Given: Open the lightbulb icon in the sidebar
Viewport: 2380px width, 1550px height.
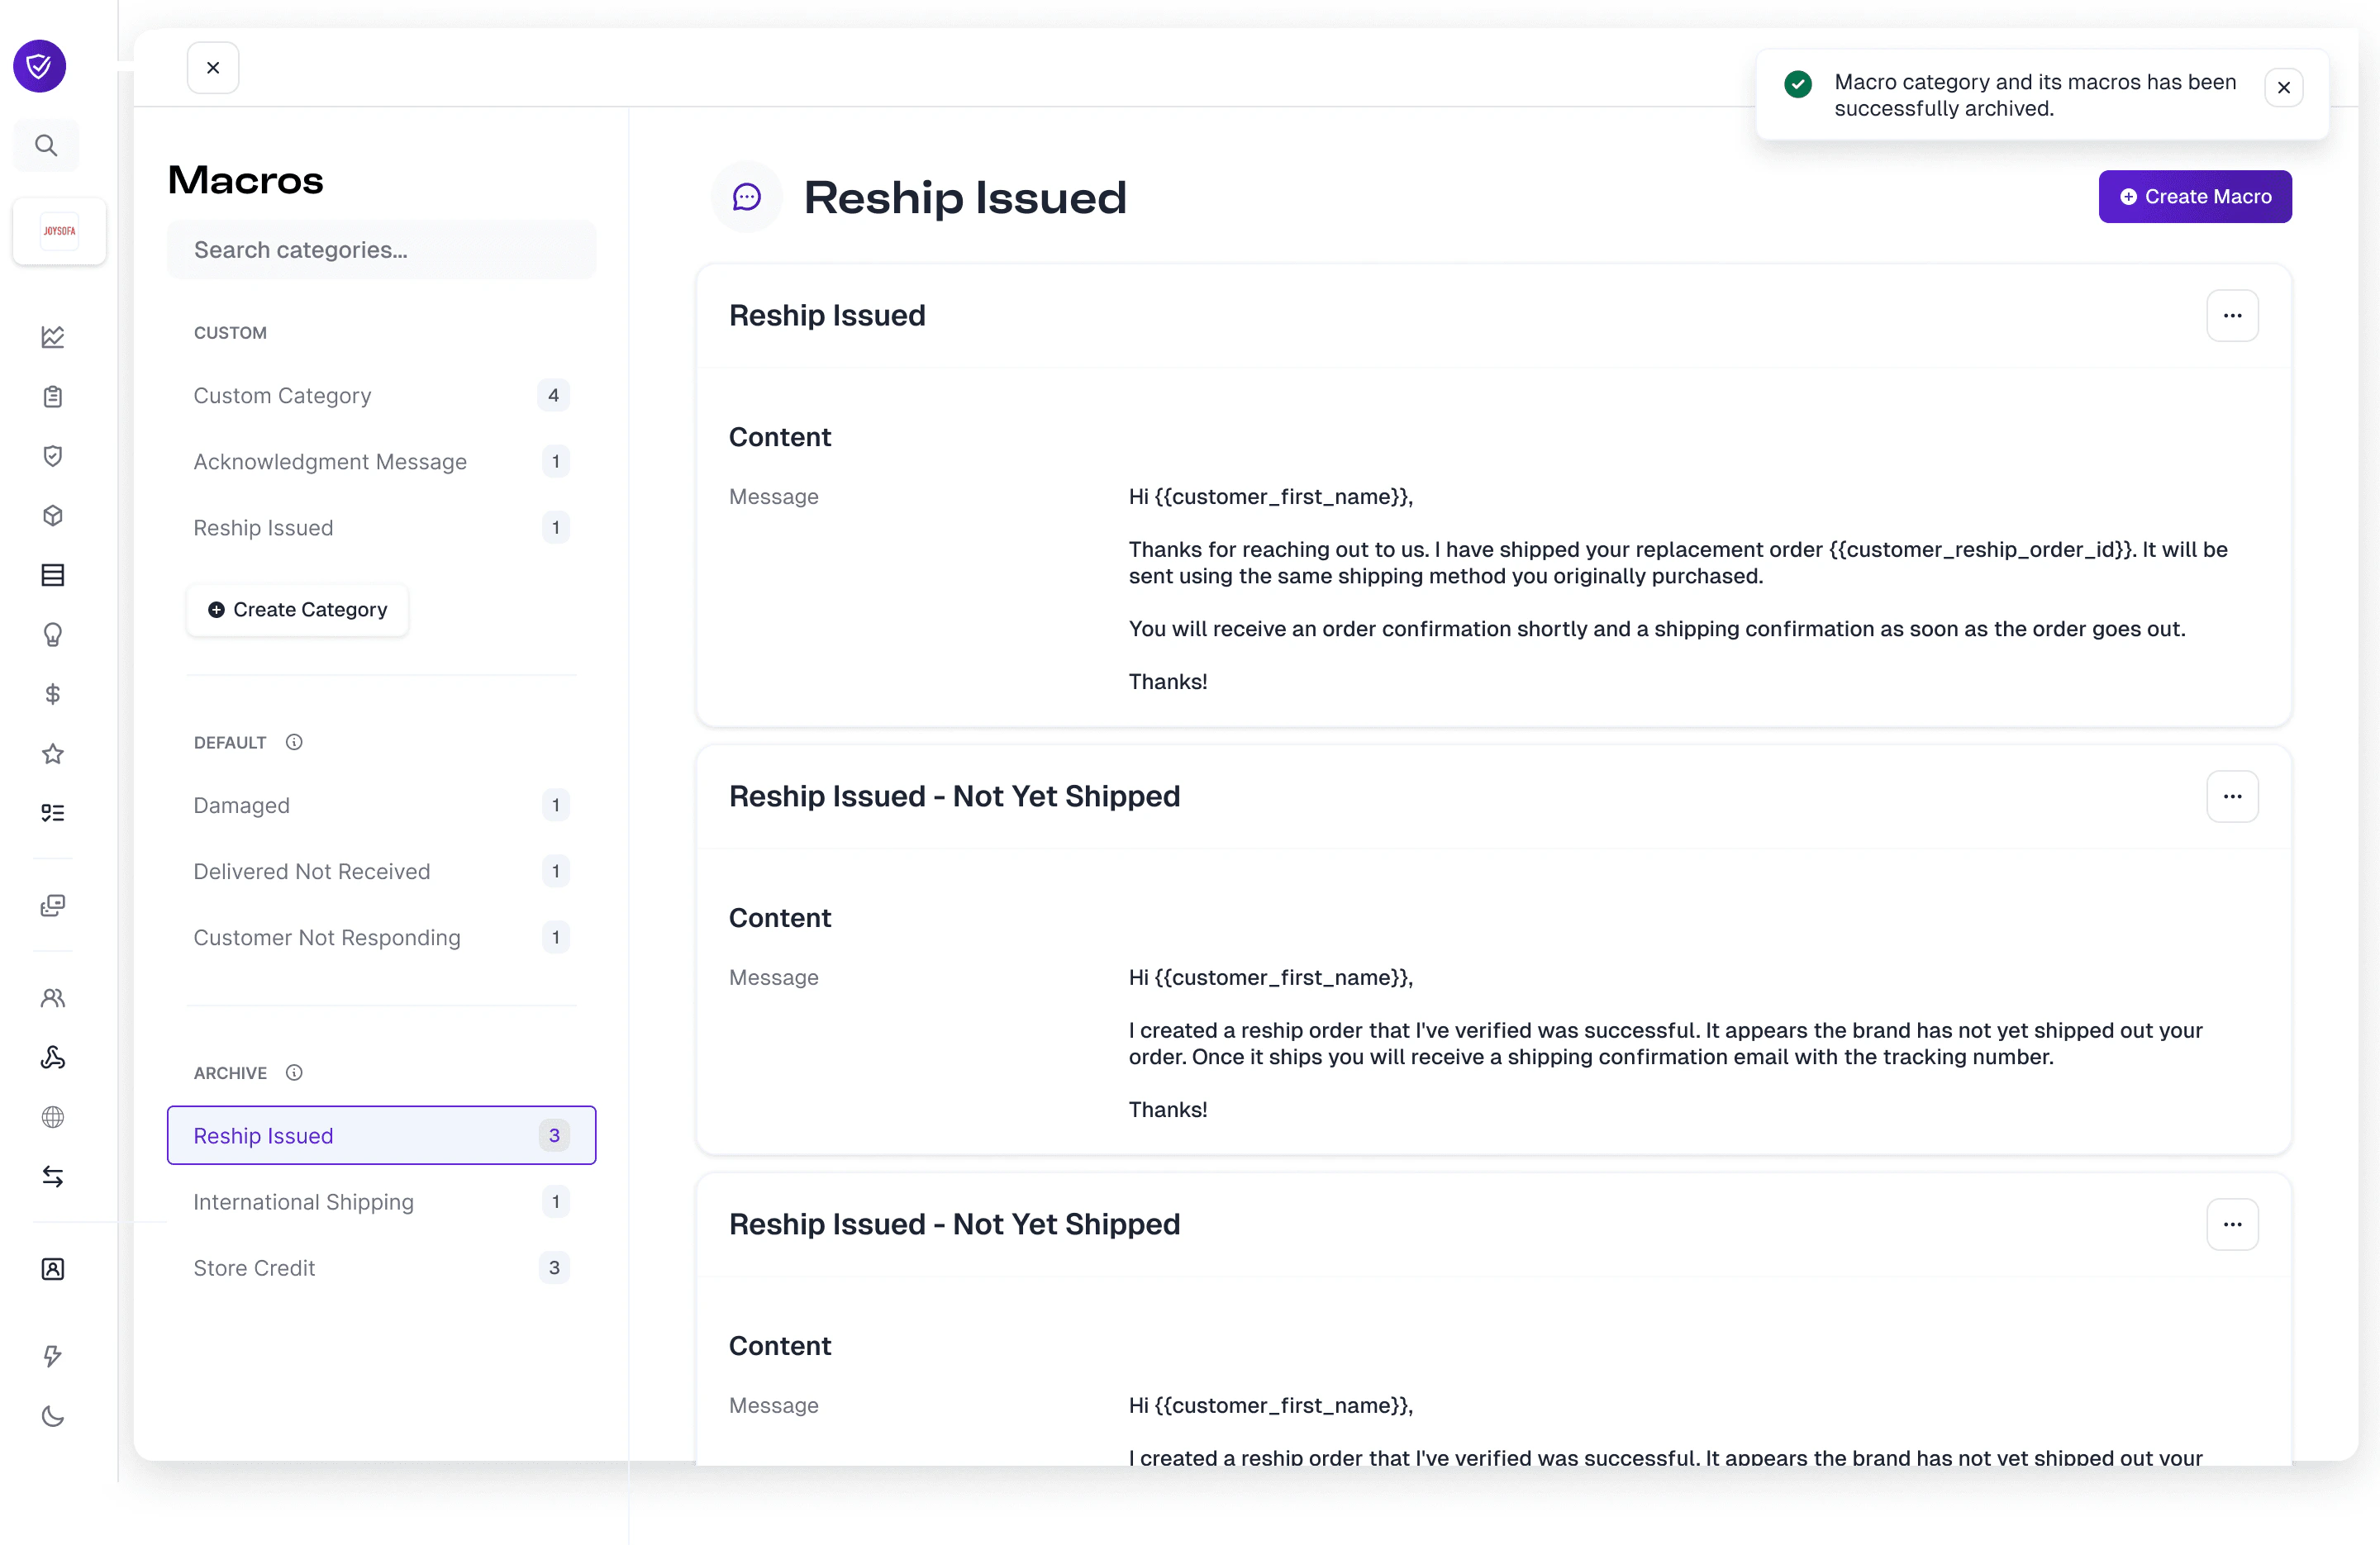Looking at the screenshot, I should [53, 635].
